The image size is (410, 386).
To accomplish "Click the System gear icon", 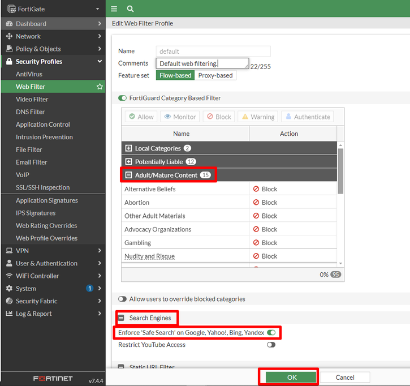I will click(9, 289).
